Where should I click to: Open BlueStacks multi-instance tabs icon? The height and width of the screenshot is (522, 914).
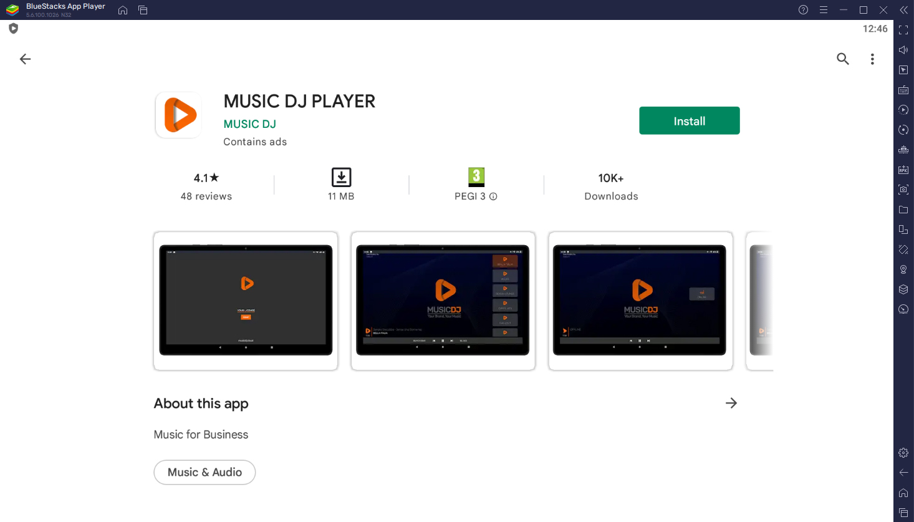[143, 10]
